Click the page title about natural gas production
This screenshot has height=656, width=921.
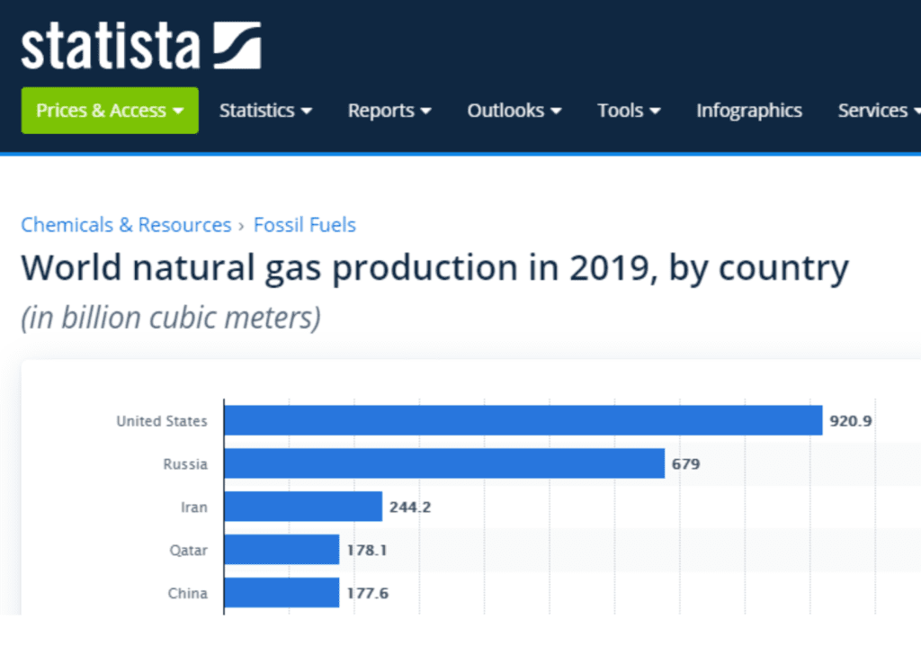point(434,269)
